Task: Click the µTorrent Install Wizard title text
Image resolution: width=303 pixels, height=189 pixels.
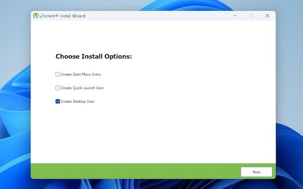Action: tap(63, 16)
